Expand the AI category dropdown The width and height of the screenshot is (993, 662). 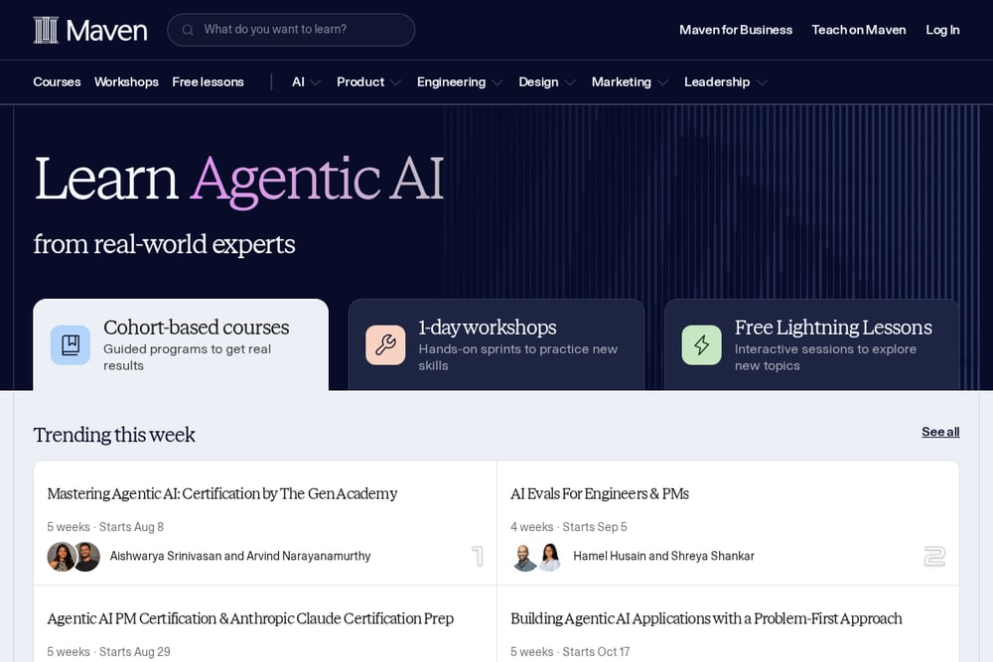click(x=307, y=82)
